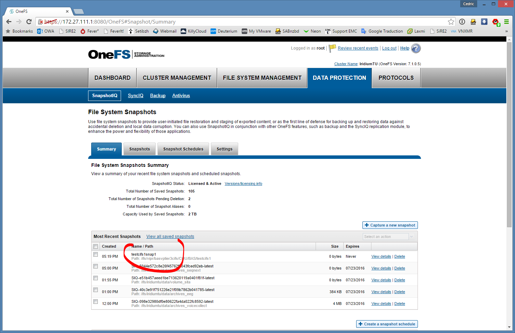
Task: Open the View all saved snapshots link
Action: pos(170,237)
